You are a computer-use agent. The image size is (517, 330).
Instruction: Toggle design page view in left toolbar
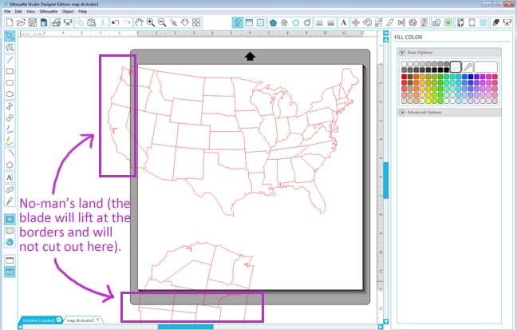(x=10, y=219)
